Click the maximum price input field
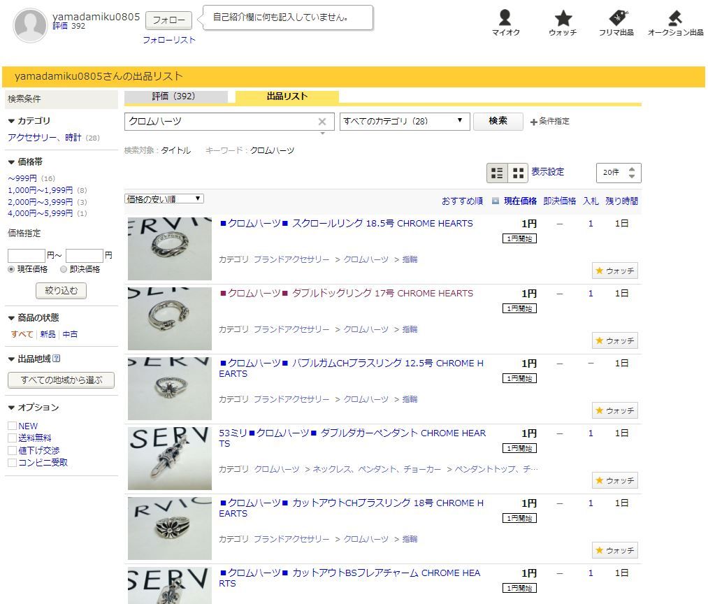The image size is (708, 604). tap(85, 256)
